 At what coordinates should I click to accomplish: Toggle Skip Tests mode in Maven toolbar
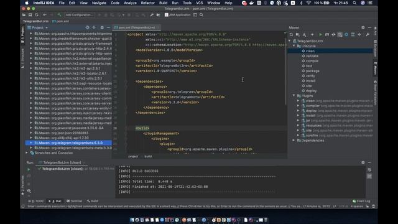(x=346, y=35)
